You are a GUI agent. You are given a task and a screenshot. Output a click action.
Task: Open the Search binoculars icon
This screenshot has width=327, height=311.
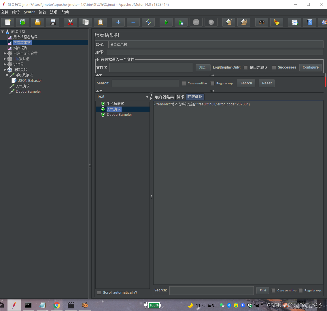tap(262, 22)
